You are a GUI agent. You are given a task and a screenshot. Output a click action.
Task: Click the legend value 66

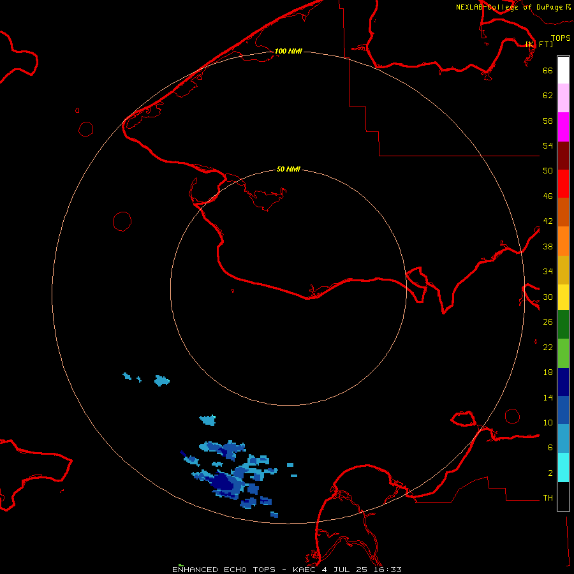click(548, 70)
